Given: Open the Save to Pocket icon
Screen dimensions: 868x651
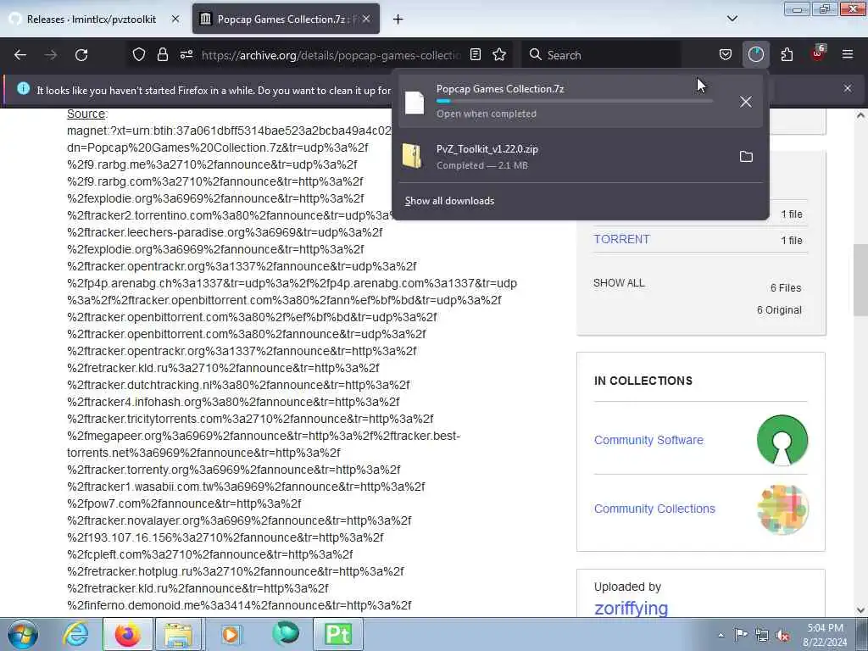Looking at the screenshot, I should coord(726,54).
